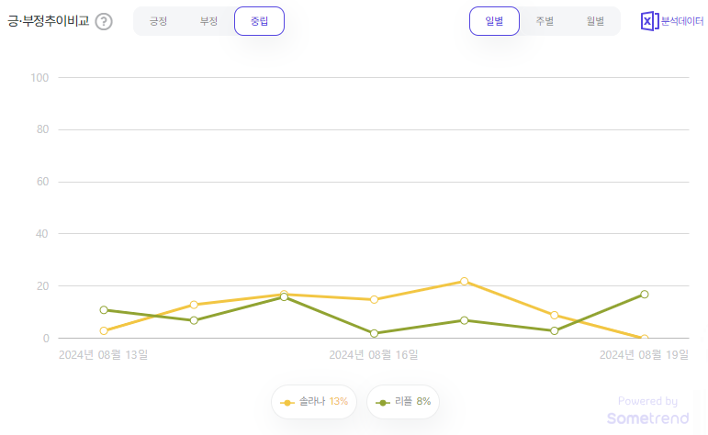
Task: Toggle 리플 8% series in legend
Action: 403,402
